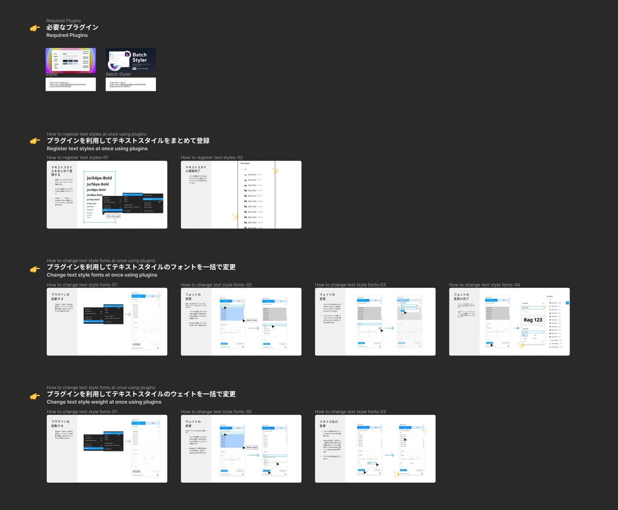618x510 pixels.
Task: Click the pointing hand beside Change text style fonts heading
Action: (x=35, y=269)
